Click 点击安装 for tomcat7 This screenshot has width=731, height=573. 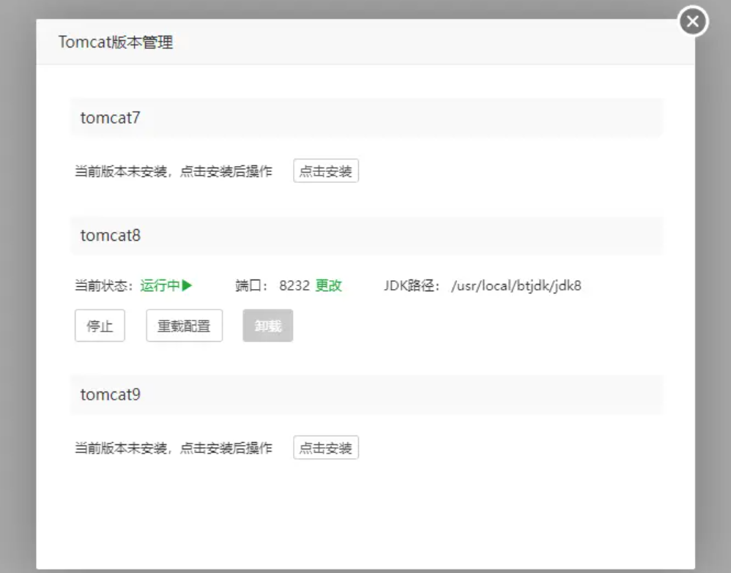pos(326,171)
